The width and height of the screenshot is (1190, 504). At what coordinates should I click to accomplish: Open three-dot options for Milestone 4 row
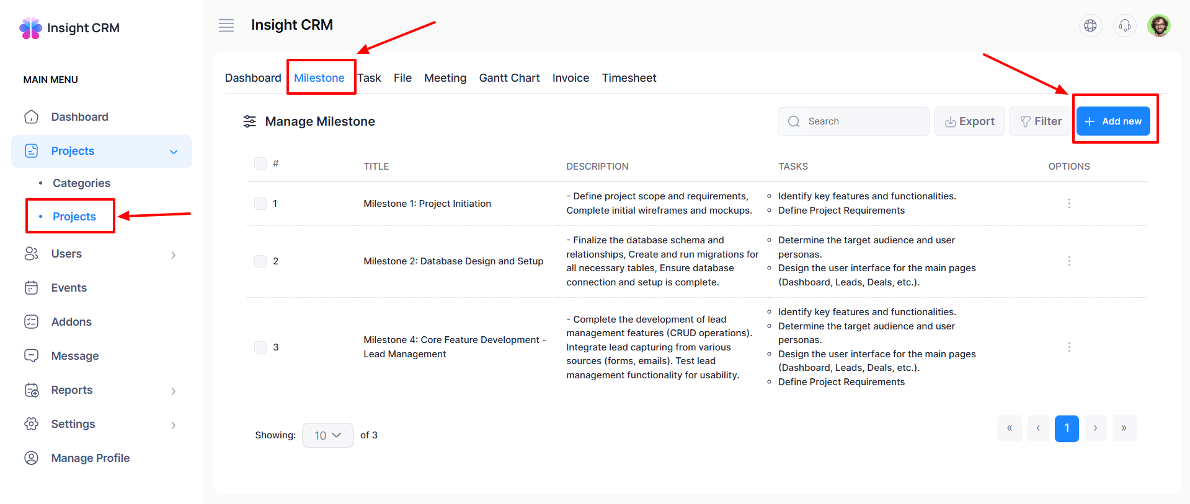(1069, 347)
